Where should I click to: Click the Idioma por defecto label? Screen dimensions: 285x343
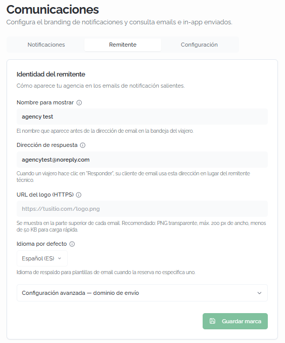pyautogui.click(x=41, y=244)
